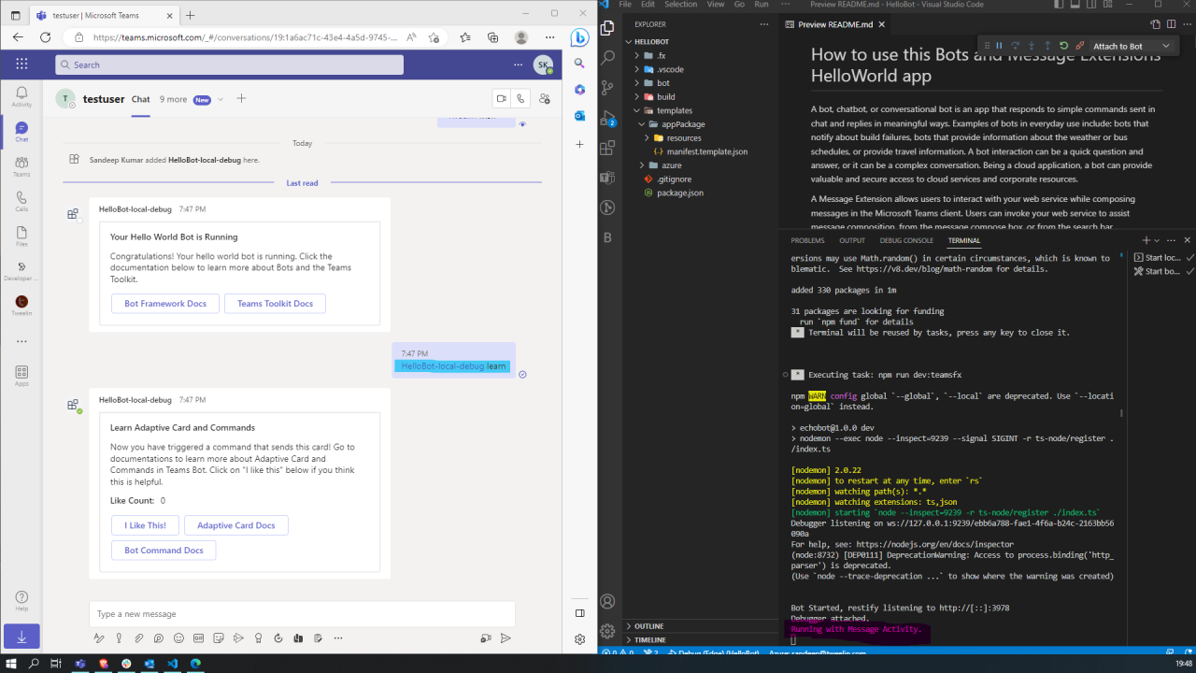This screenshot has width=1196, height=673.
Task: Attach a file with the paperclip icon
Action: click(x=138, y=638)
